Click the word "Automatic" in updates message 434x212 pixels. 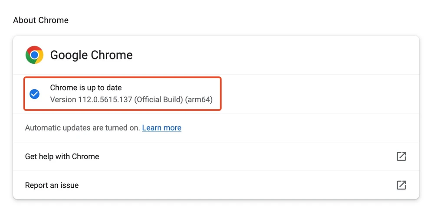[43, 128]
